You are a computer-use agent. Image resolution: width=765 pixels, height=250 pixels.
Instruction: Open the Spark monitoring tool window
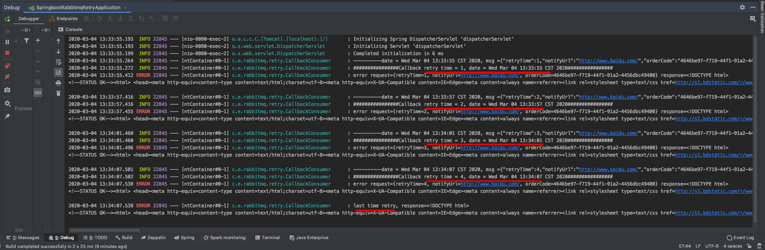pyautogui.click(x=225, y=238)
